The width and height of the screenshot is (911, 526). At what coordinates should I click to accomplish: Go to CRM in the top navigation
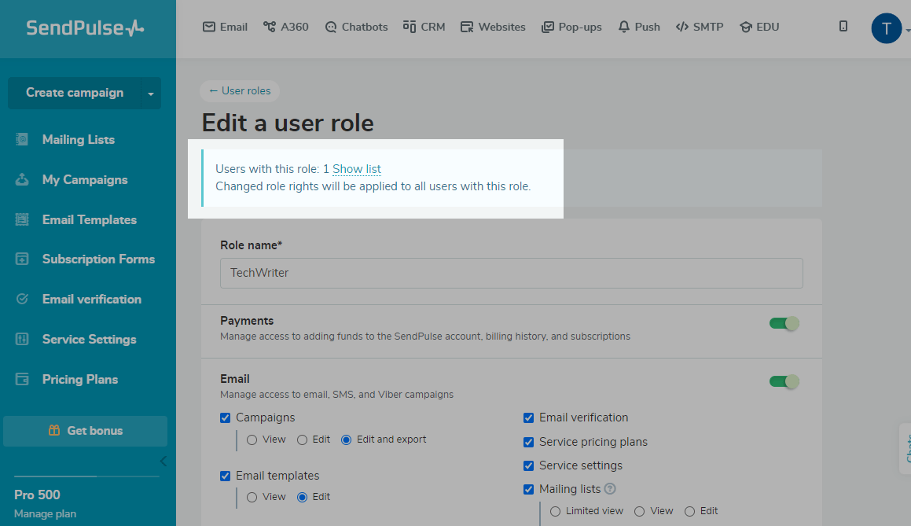coord(424,27)
